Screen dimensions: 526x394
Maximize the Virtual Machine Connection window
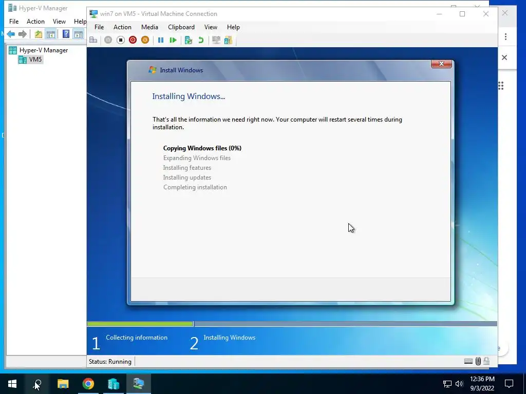[x=462, y=14]
